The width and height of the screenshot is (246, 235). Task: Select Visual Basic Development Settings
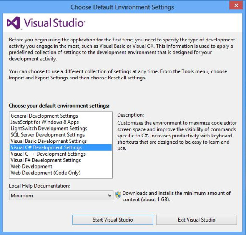61,141
